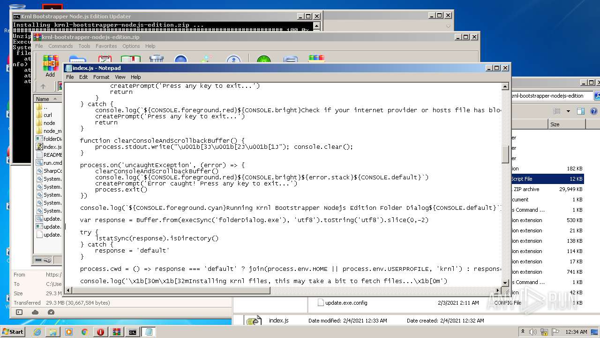Click Size column header in Explorer
The image size is (600, 338).
point(567,124)
